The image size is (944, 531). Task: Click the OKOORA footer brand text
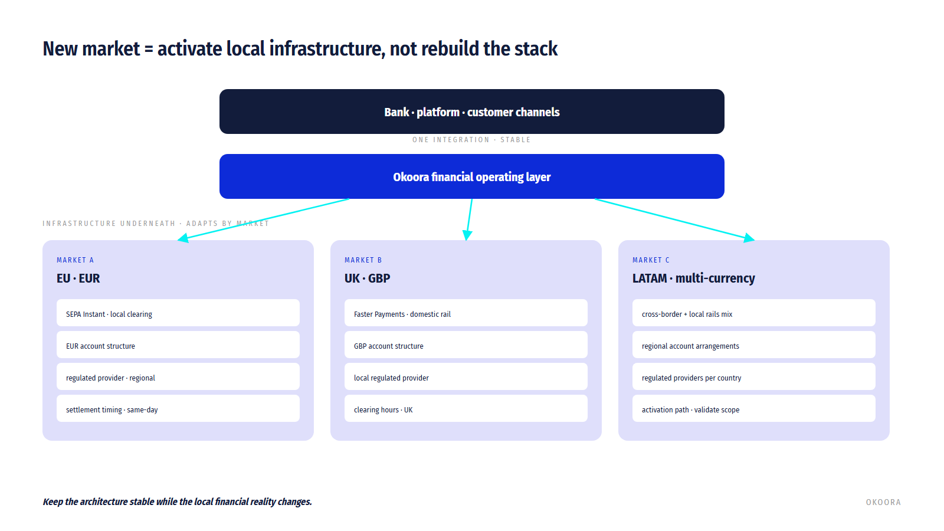(883, 503)
